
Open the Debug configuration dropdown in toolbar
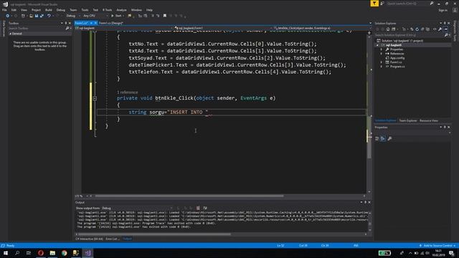[x=72, y=16]
